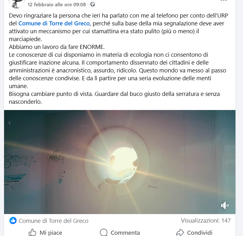
Task: Click the globe public-privacy icon
Action: click(93, 4)
